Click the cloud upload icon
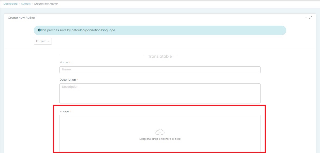This screenshot has width=320, height=153. coord(160,132)
